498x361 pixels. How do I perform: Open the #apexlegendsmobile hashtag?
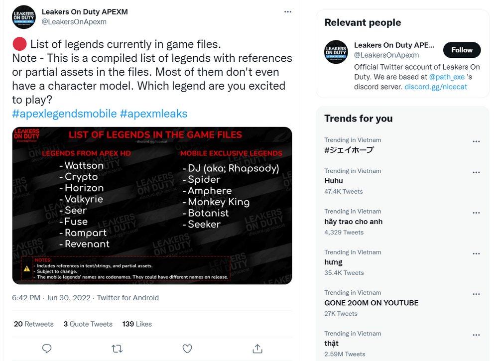coord(64,114)
